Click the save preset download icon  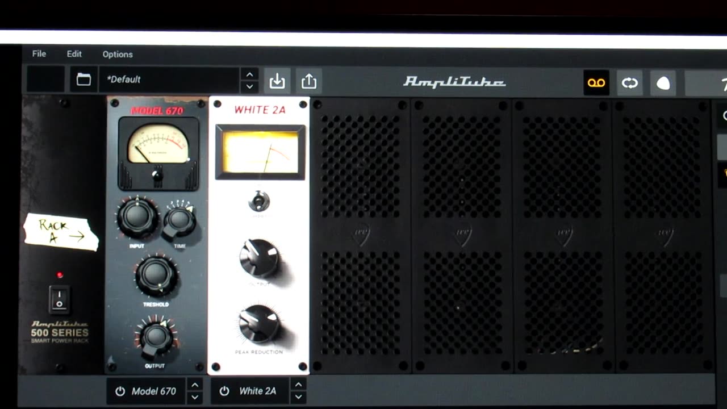[x=277, y=81]
